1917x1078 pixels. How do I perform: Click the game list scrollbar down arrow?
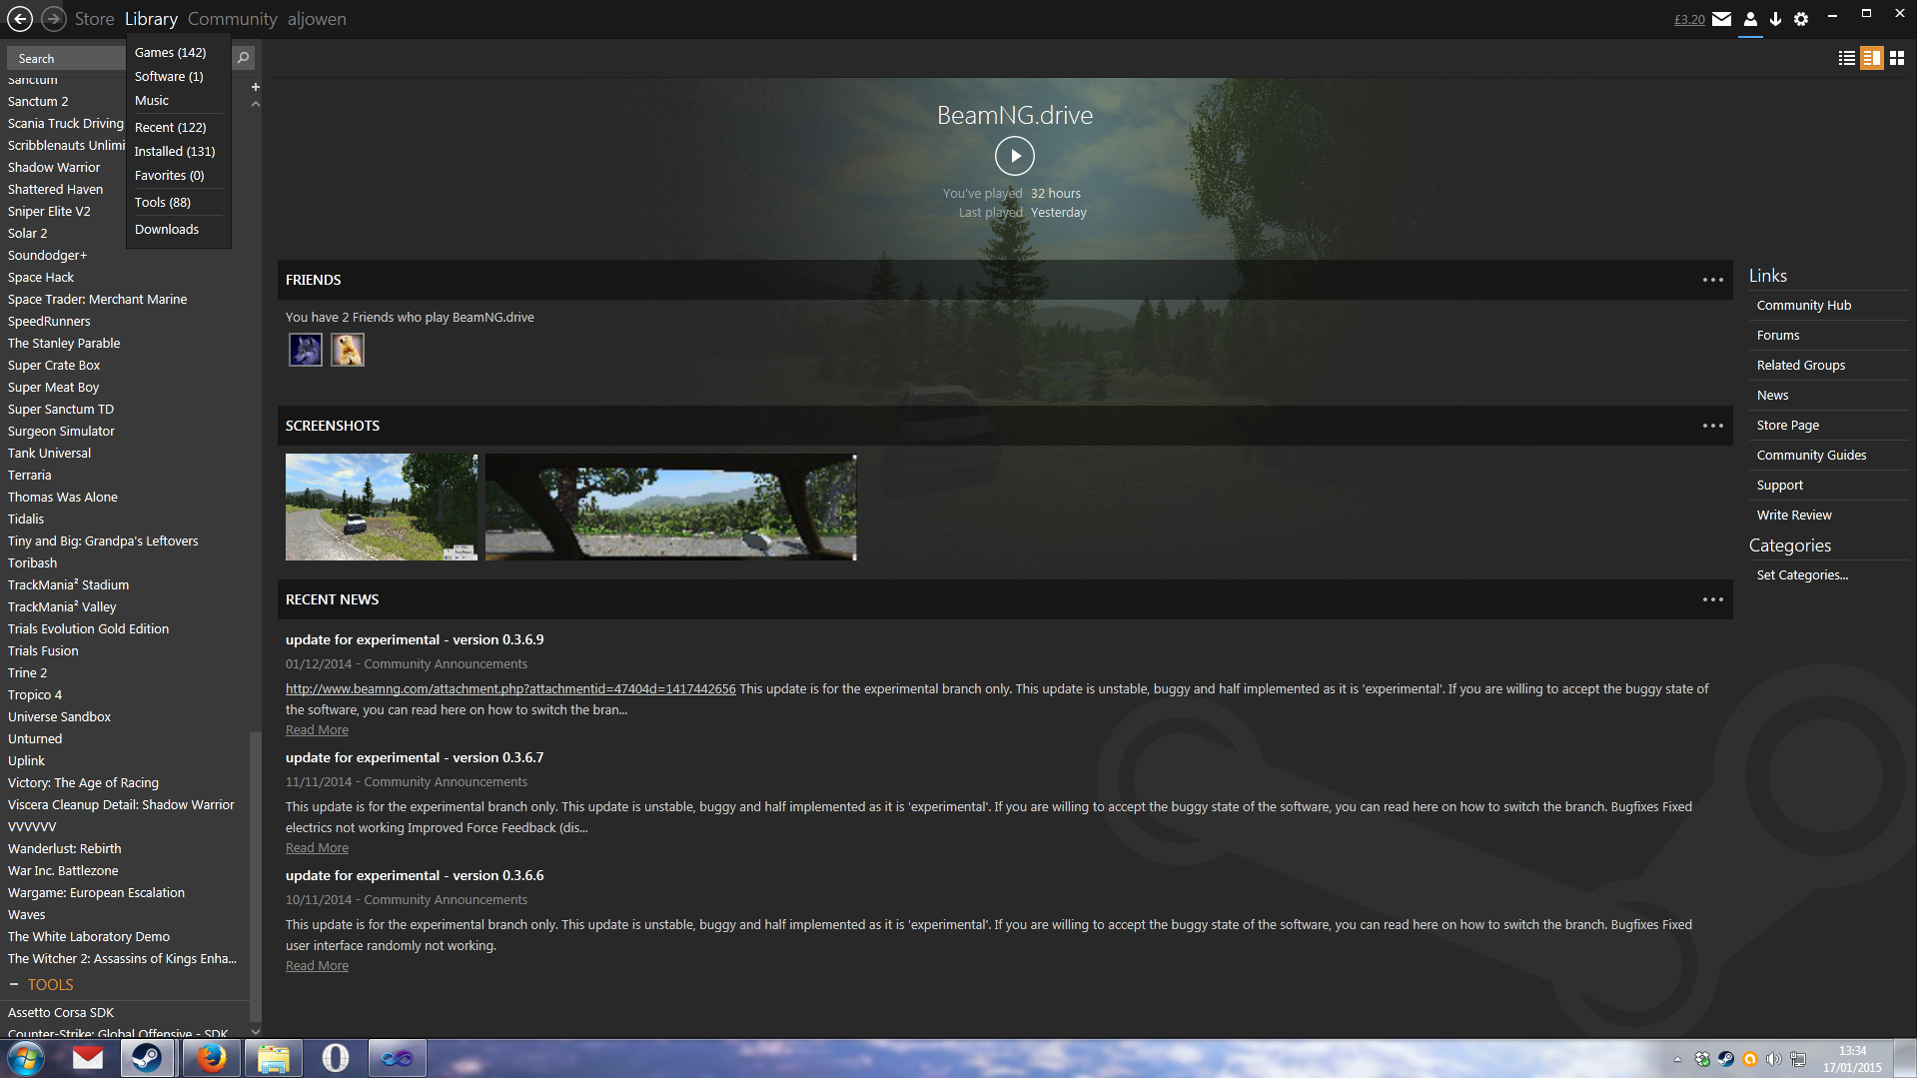pyautogui.click(x=256, y=1032)
